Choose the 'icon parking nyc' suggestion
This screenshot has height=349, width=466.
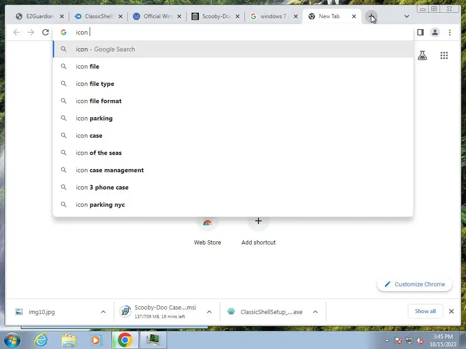coord(233,204)
